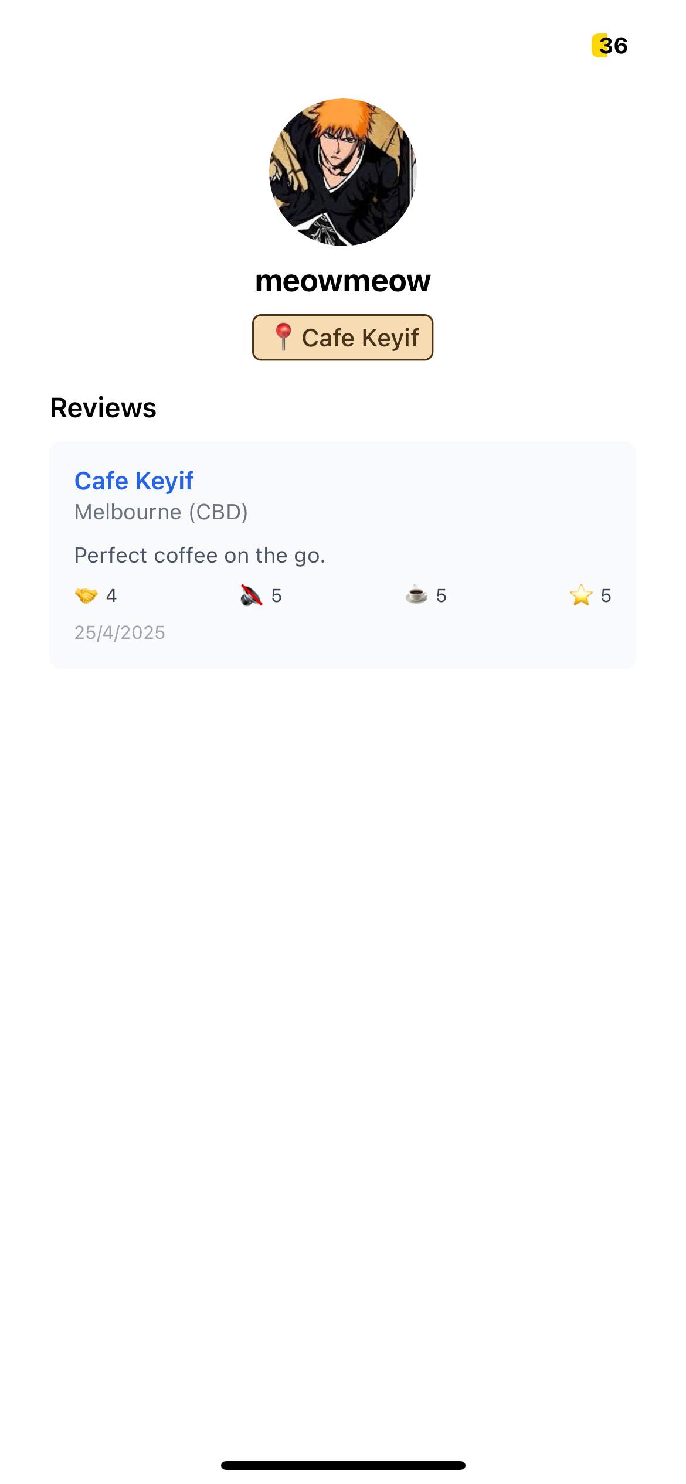Tap the meowmeow profile avatar picture

tap(343, 172)
